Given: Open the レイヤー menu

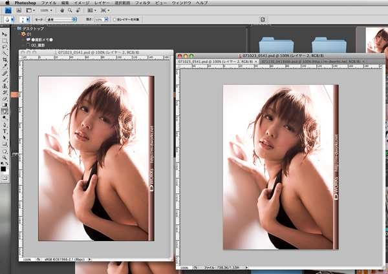Looking at the screenshot, I should pos(102,3).
